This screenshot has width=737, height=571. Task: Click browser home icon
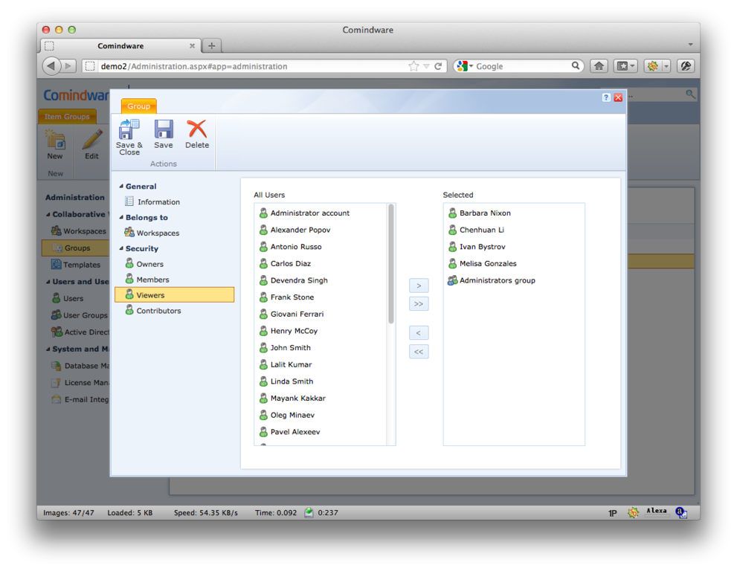599,66
